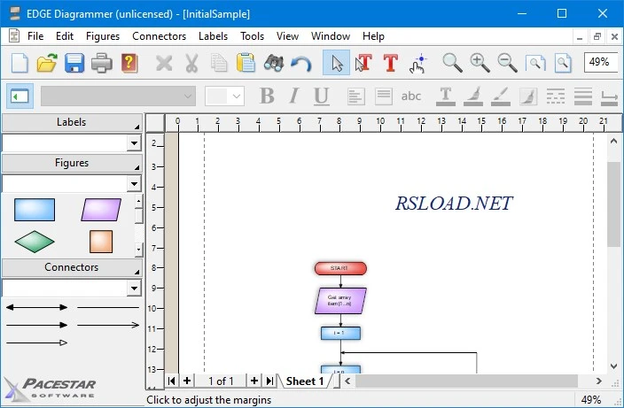624x408 pixels.
Task: Expand the Connectors panel header
Action: 72,267
